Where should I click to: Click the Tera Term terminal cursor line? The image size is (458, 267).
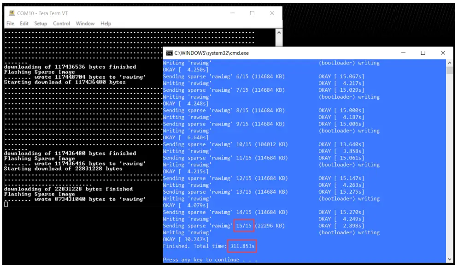click(6, 204)
